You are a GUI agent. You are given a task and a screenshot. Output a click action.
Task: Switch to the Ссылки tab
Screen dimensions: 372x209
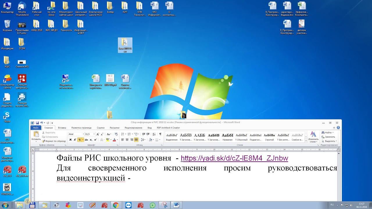click(x=101, y=128)
